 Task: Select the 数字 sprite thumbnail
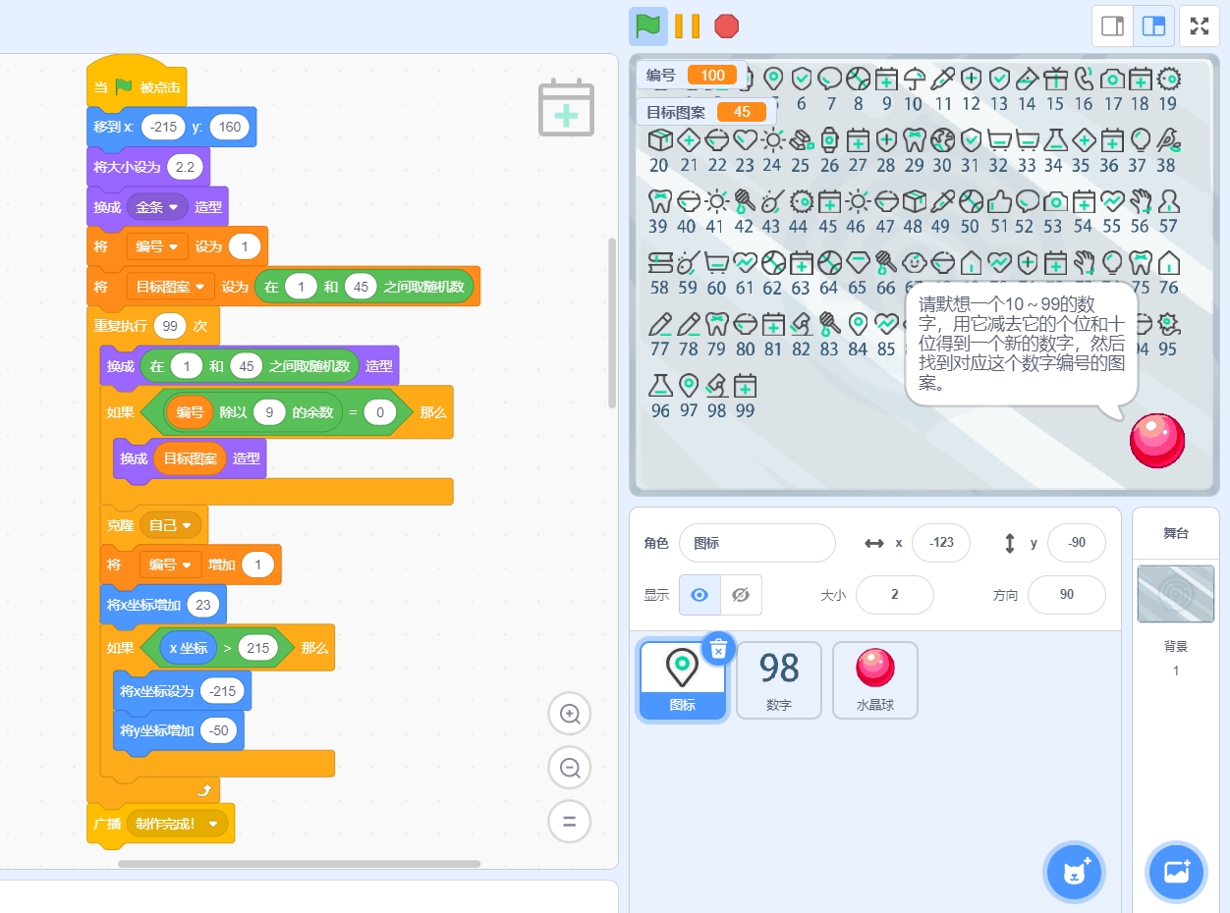click(x=779, y=680)
